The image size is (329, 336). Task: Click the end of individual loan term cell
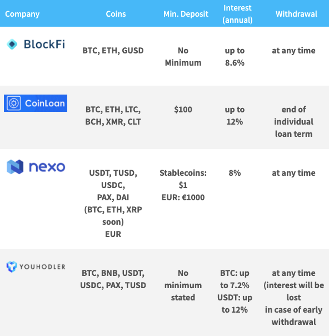293,122
